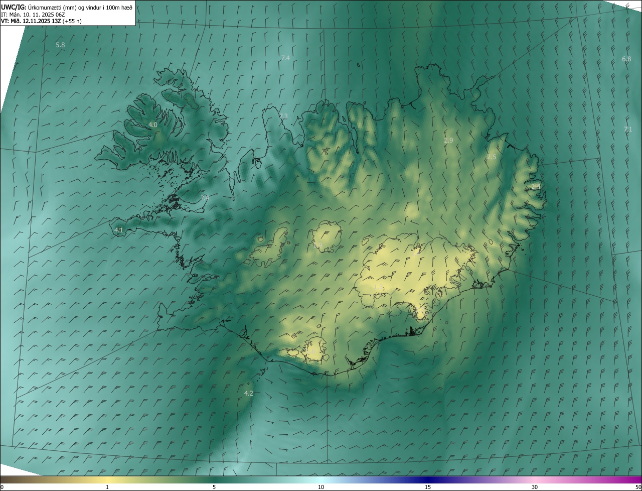Click the 50 tick label on the color scale
642x491 pixels.
click(638, 487)
